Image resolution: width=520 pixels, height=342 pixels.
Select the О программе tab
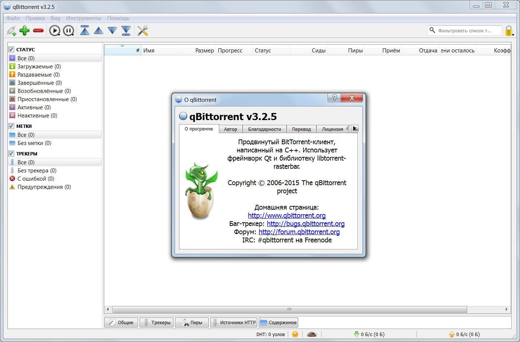point(199,129)
